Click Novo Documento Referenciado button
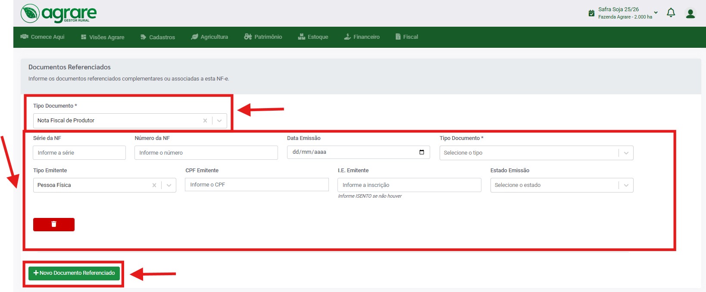 click(x=74, y=273)
